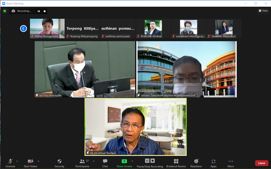
Task: Click video of masked person with building background
Action: (187, 69)
